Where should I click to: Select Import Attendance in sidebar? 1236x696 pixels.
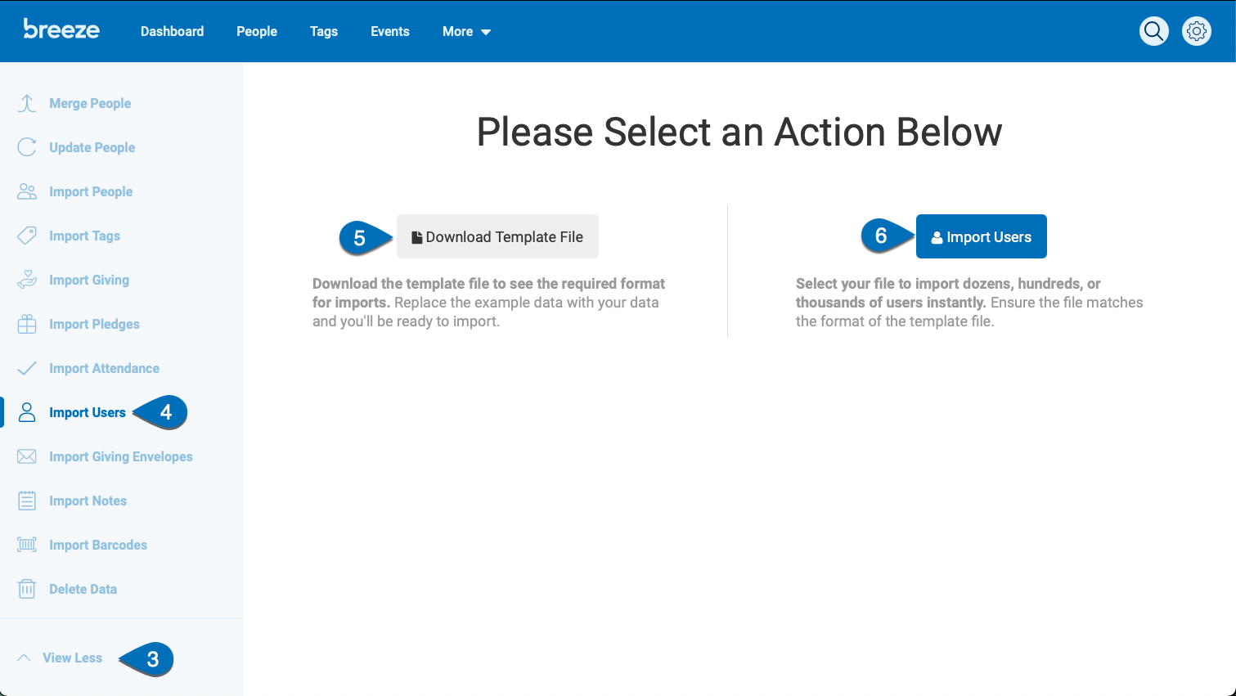pos(104,368)
